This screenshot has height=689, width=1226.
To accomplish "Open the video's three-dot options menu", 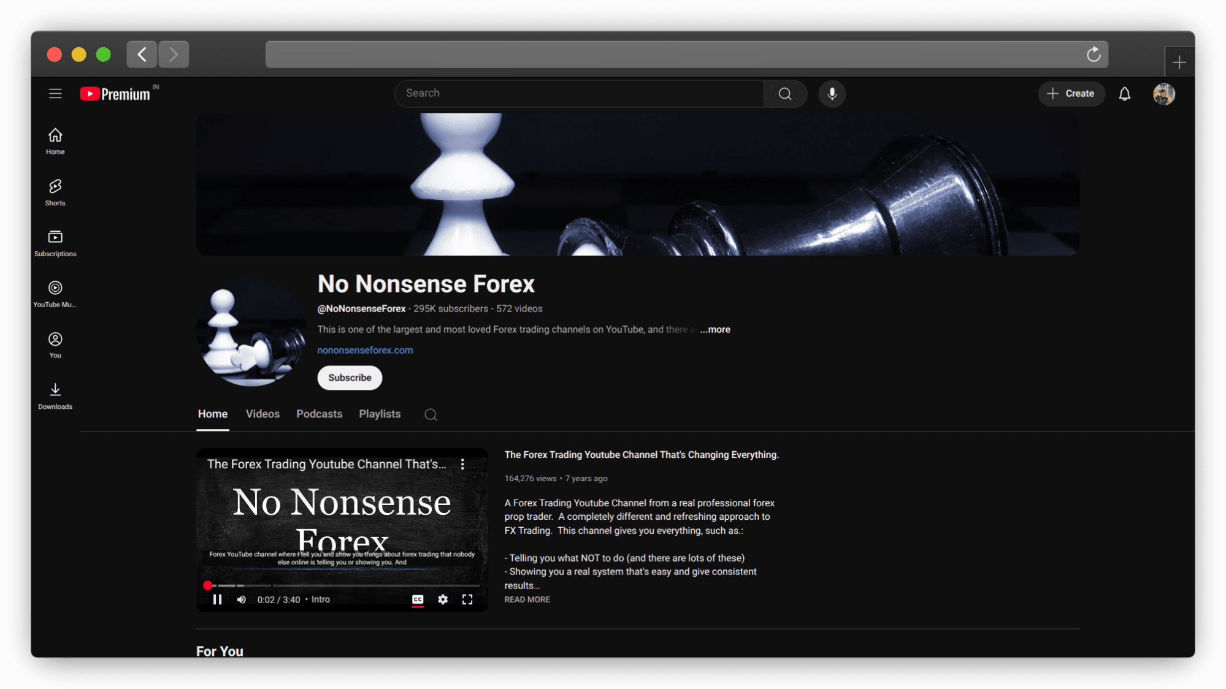I will pos(462,465).
